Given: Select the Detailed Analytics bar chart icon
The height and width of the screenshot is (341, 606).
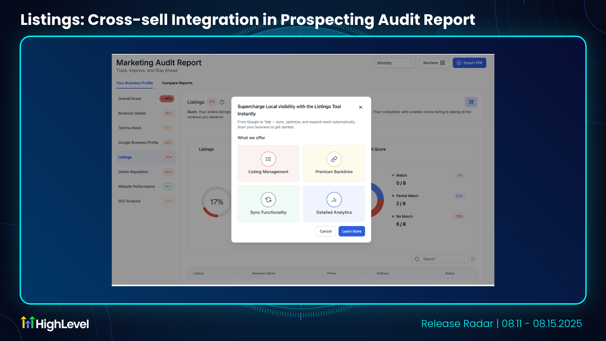Looking at the screenshot, I should click(334, 200).
